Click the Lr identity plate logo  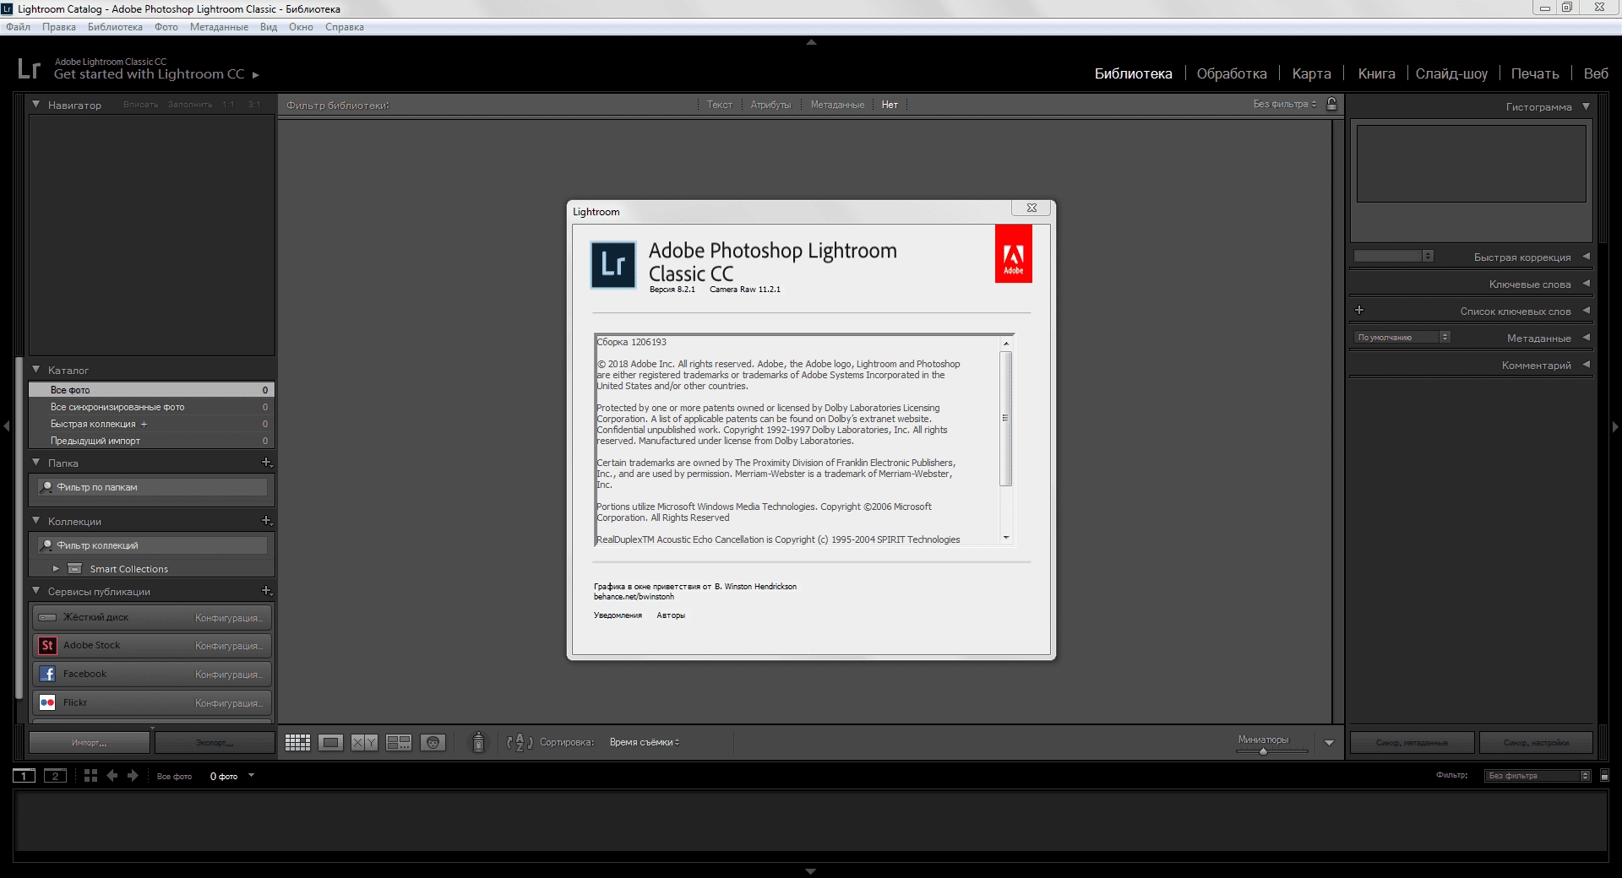point(29,68)
